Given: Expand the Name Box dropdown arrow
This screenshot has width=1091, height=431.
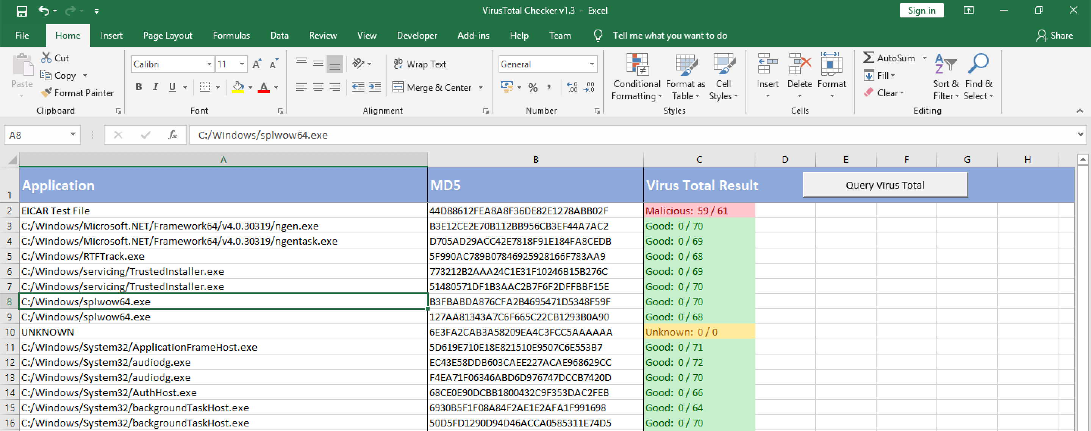Looking at the screenshot, I should pos(73,134).
